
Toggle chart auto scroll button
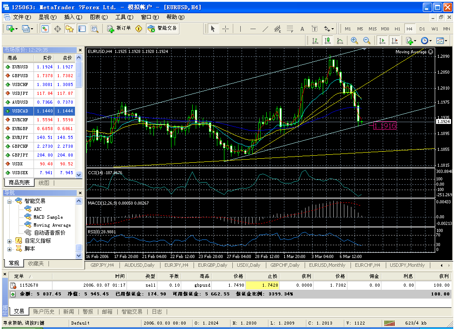click(382, 41)
